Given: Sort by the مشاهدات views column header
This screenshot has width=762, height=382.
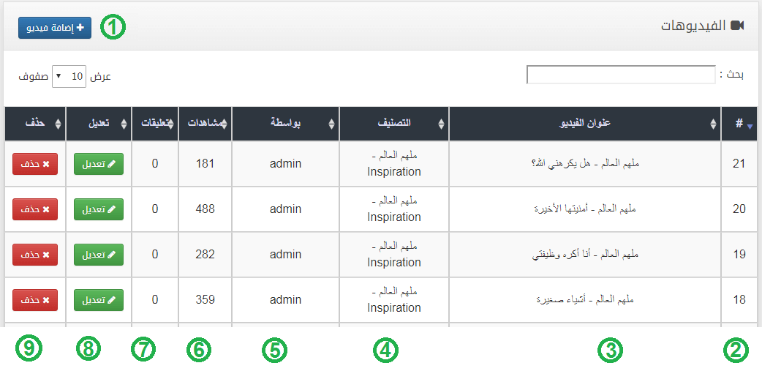Looking at the screenshot, I should 205,124.
